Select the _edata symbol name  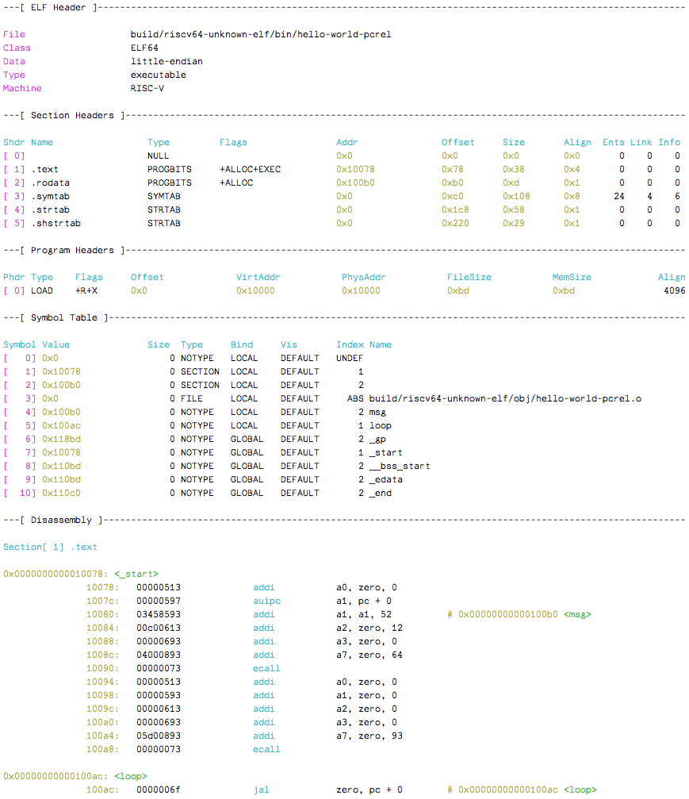click(386, 479)
